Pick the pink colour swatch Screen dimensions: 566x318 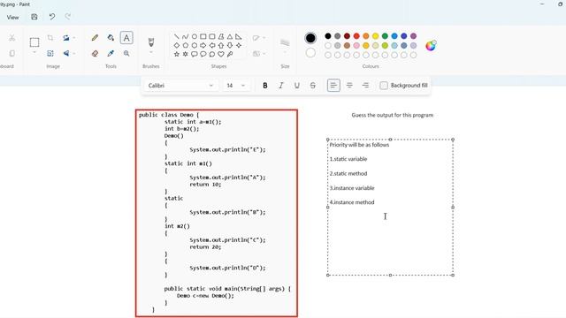point(356,45)
